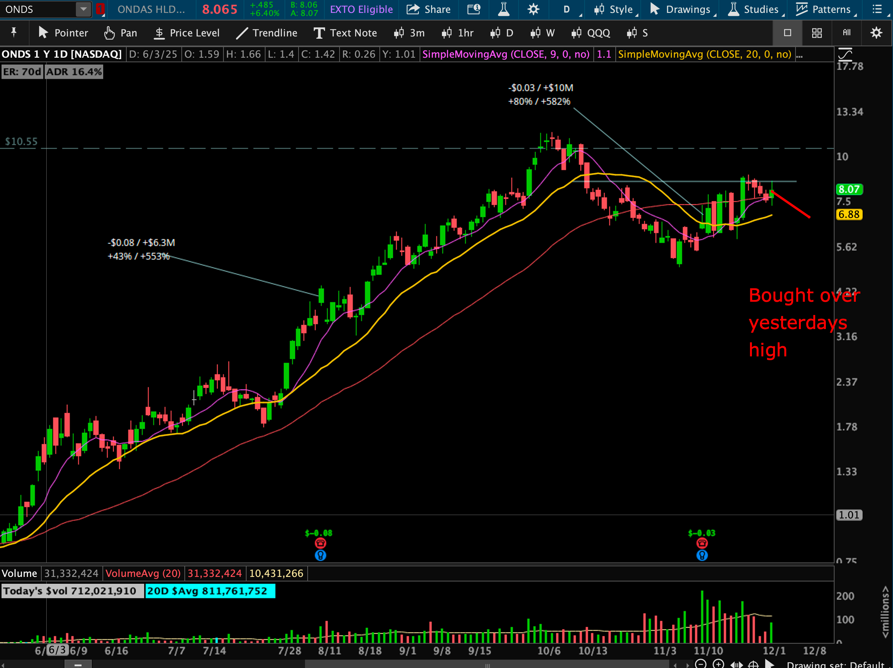Viewport: 893px width, 668px height.
Task: Click zoom out magnifier at chart bottom
Action: (x=701, y=663)
